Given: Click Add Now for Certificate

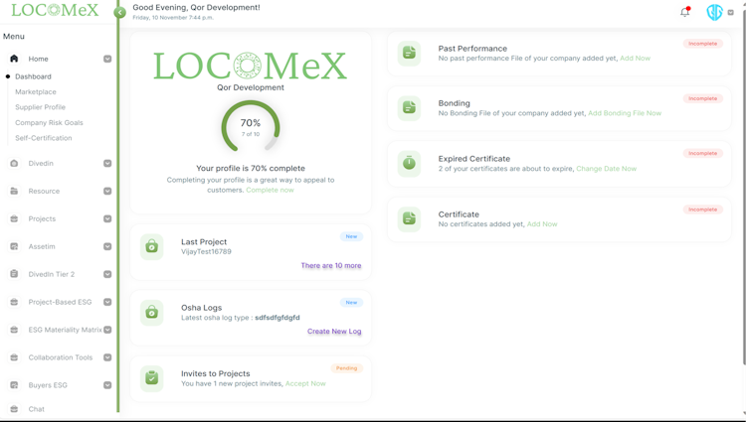Looking at the screenshot, I should coord(542,224).
